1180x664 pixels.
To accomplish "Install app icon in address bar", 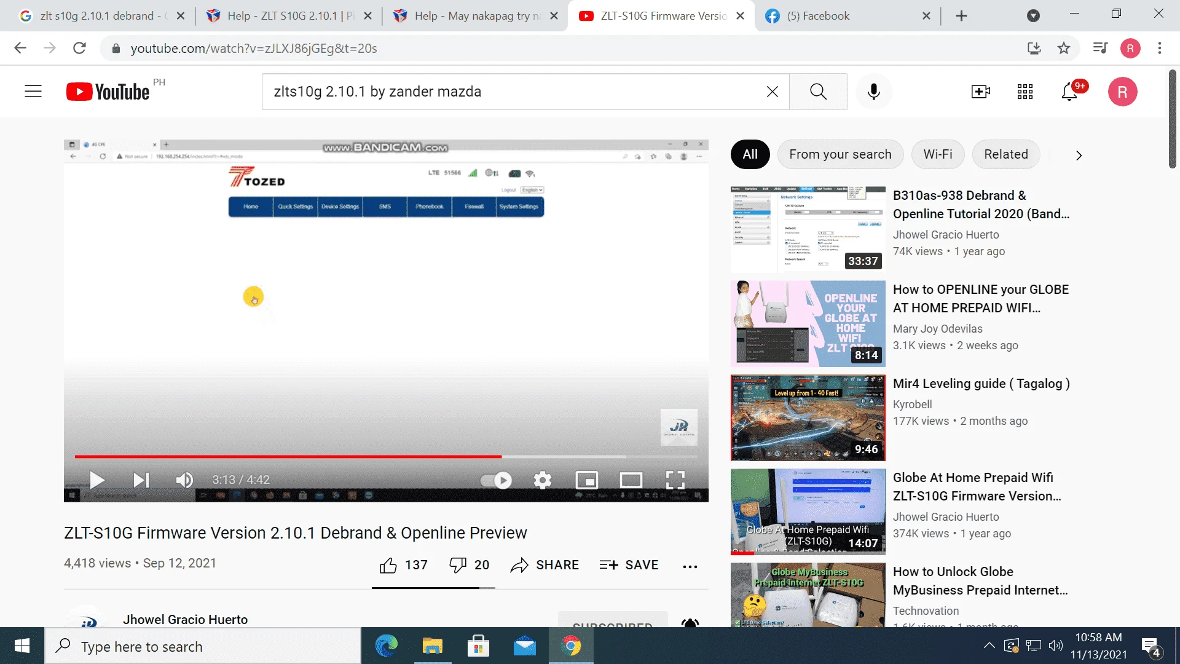I will pyautogui.click(x=1034, y=48).
